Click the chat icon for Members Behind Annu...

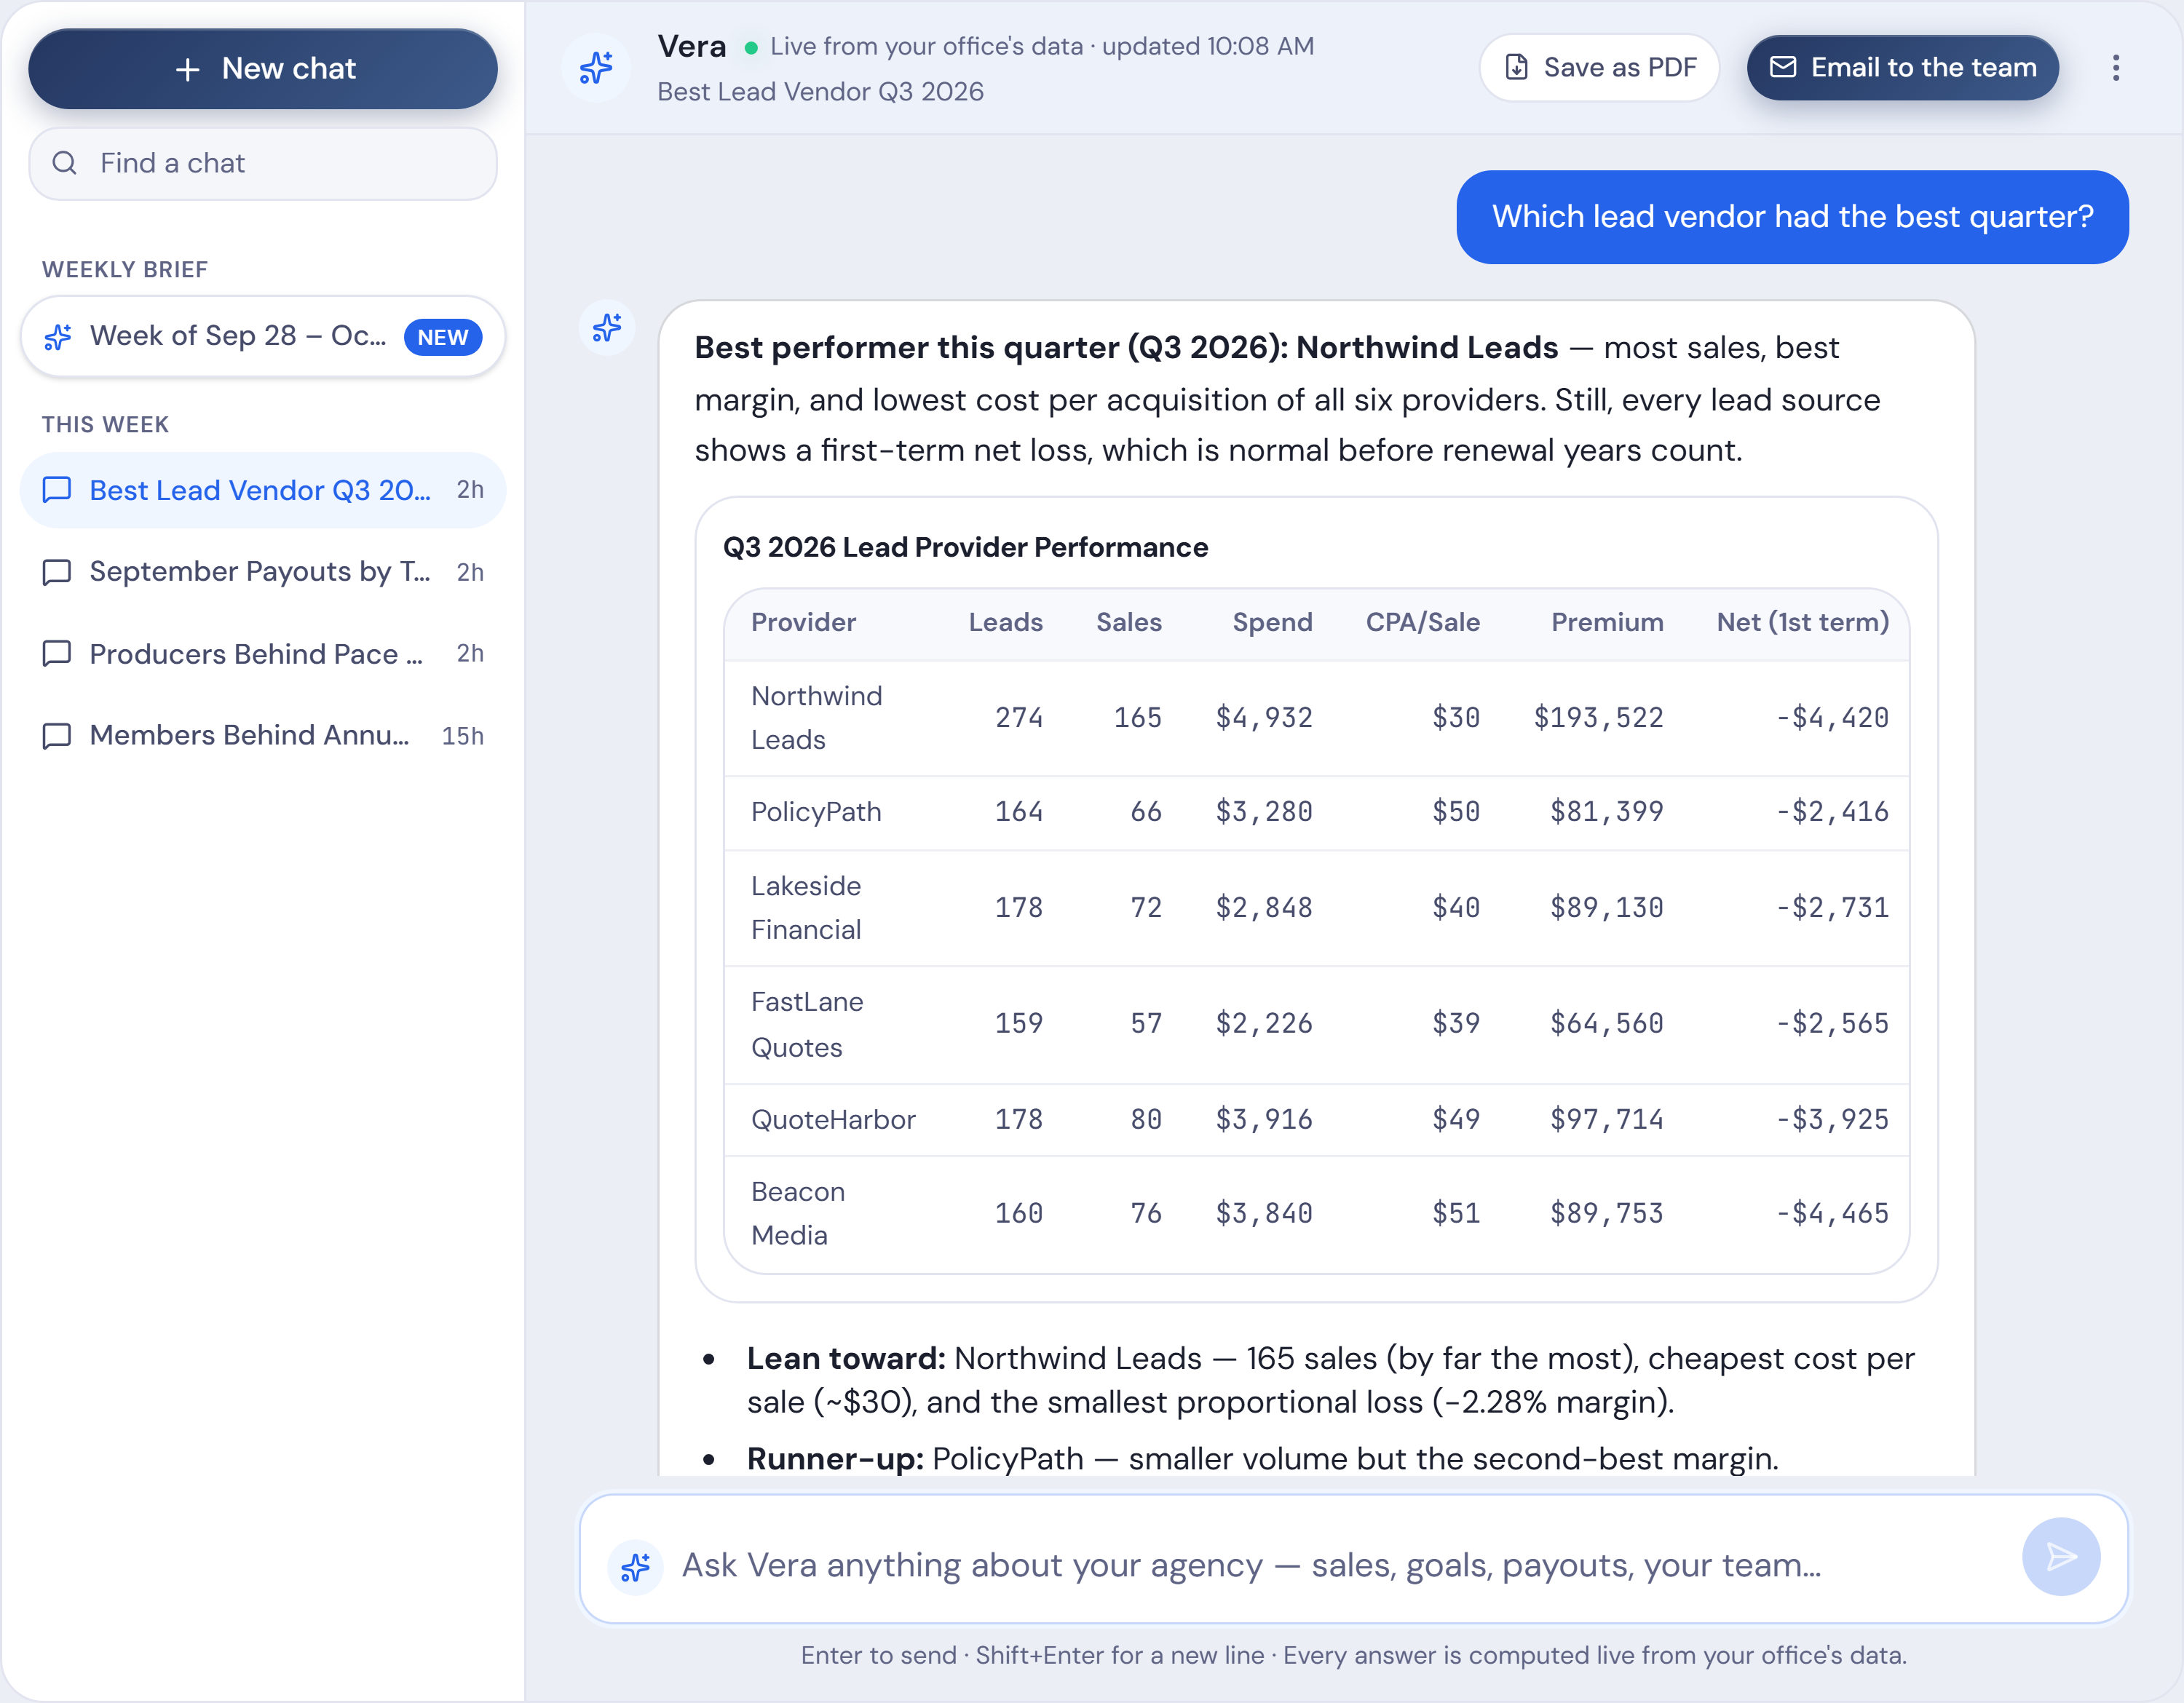pyautogui.click(x=57, y=736)
